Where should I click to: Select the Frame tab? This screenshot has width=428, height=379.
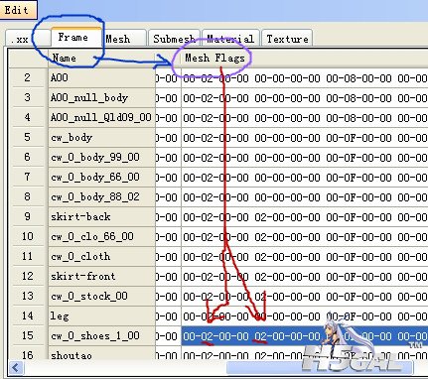[75, 37]
